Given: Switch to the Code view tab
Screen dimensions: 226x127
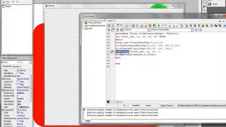Looking at the screenshot, I should coord(163,105).
